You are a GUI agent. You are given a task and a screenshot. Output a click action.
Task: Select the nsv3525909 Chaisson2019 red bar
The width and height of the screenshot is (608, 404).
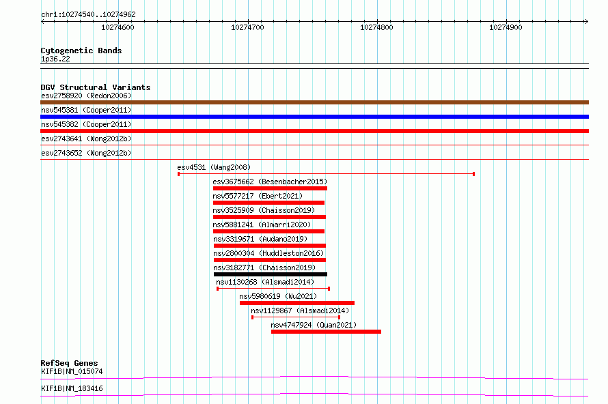[269, 217]
